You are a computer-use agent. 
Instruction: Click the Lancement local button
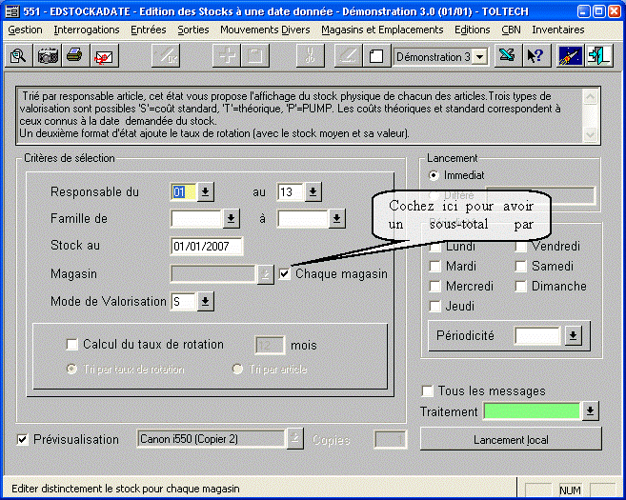(511, 439)
